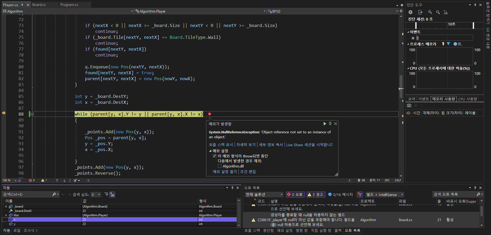
Task: Open the code cleanup broom icon
Action: pyautogui.click(x=75, y=180)
